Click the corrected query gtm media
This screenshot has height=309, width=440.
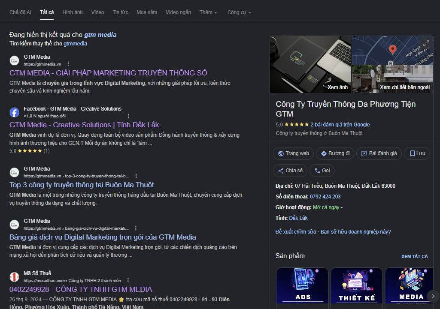[100, 35]
